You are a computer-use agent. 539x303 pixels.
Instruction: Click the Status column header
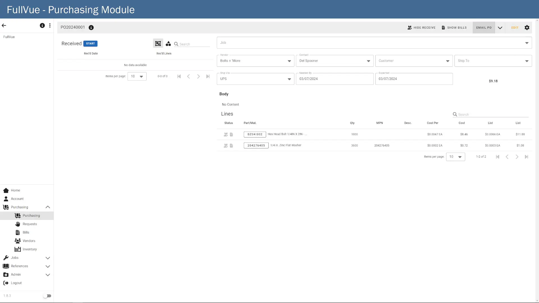(x=229, y=123)
